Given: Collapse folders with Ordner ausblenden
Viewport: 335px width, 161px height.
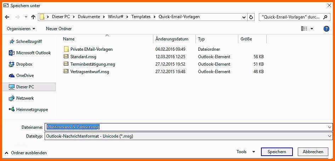Looking at the screenshot, I should [x=26, y=153].
